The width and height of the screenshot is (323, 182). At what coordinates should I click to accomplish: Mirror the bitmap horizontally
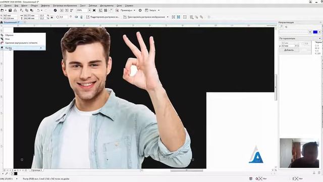76,17
